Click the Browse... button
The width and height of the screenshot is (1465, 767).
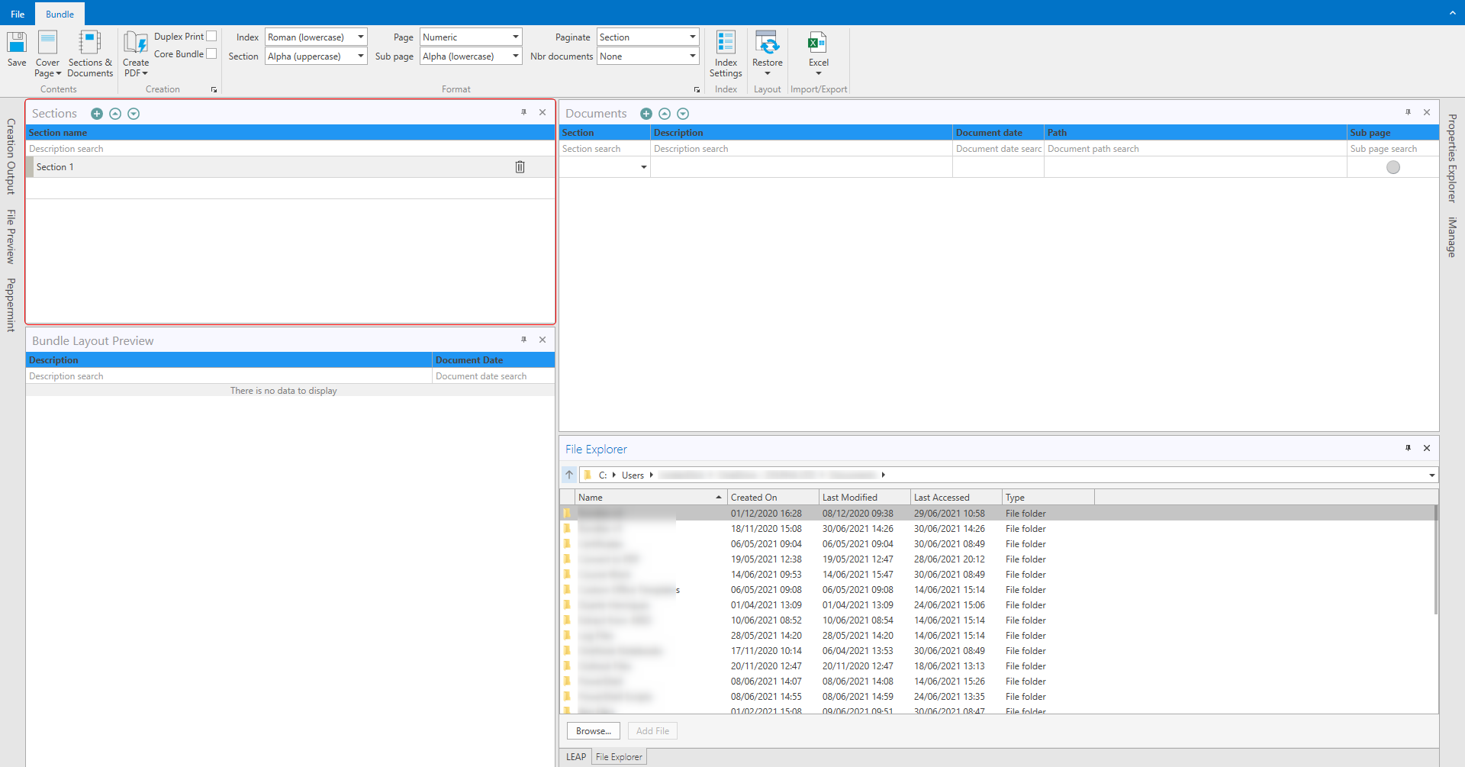tap(593, 731)
